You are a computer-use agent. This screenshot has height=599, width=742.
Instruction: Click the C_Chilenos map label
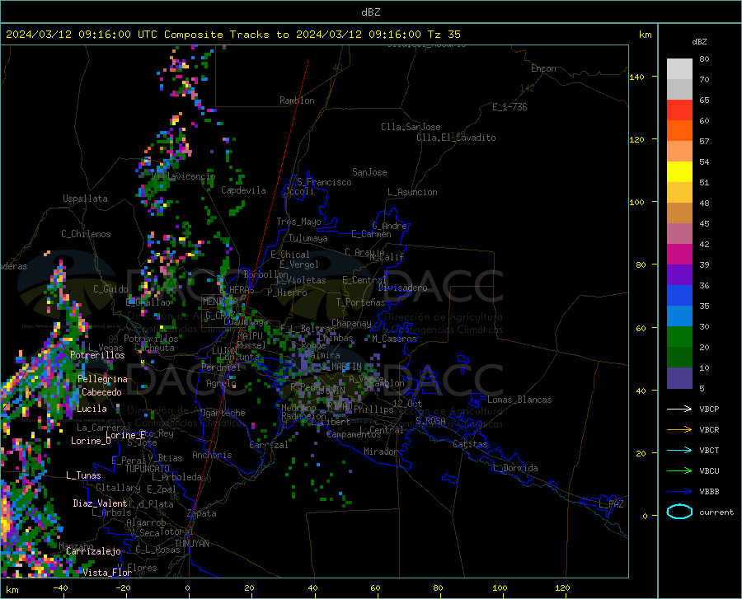tap(86, 234)
